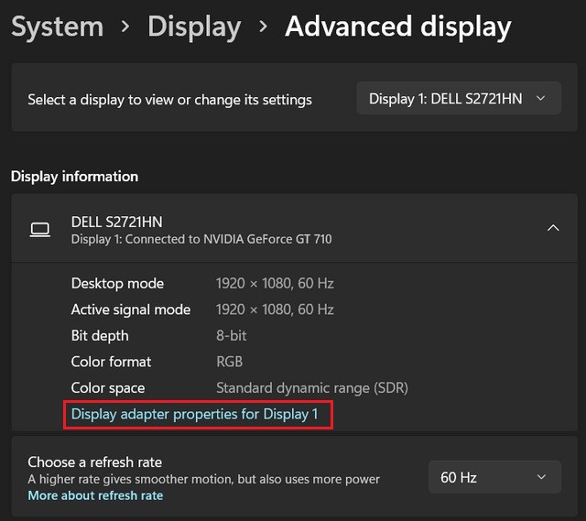Click the Display information section heading
This screenshot has width=586, height=521.
(75, 177)
